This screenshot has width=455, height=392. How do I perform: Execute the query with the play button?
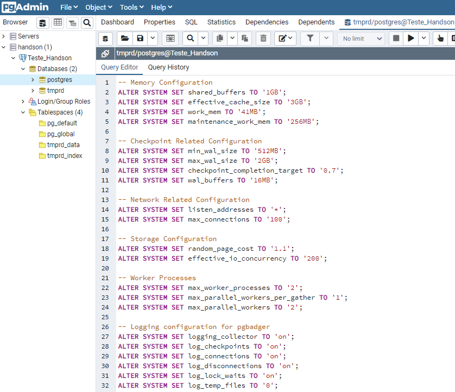[x=410, y=39]
